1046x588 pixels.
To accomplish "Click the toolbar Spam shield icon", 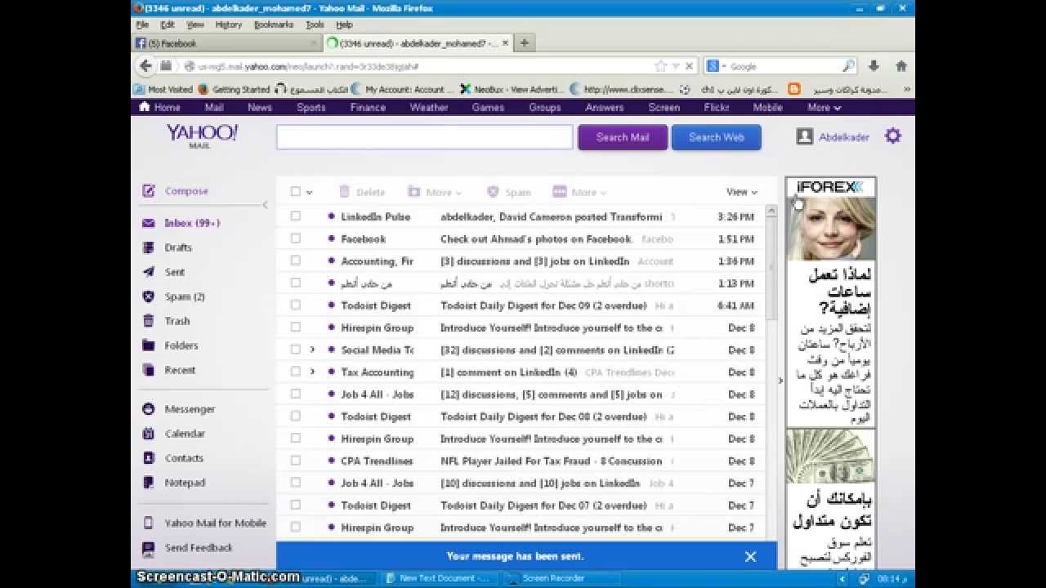I will point(493,192).
